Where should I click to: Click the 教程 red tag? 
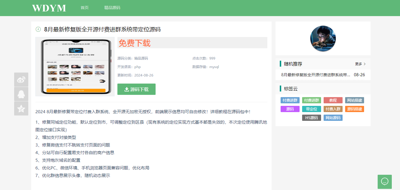coord(333,100)
